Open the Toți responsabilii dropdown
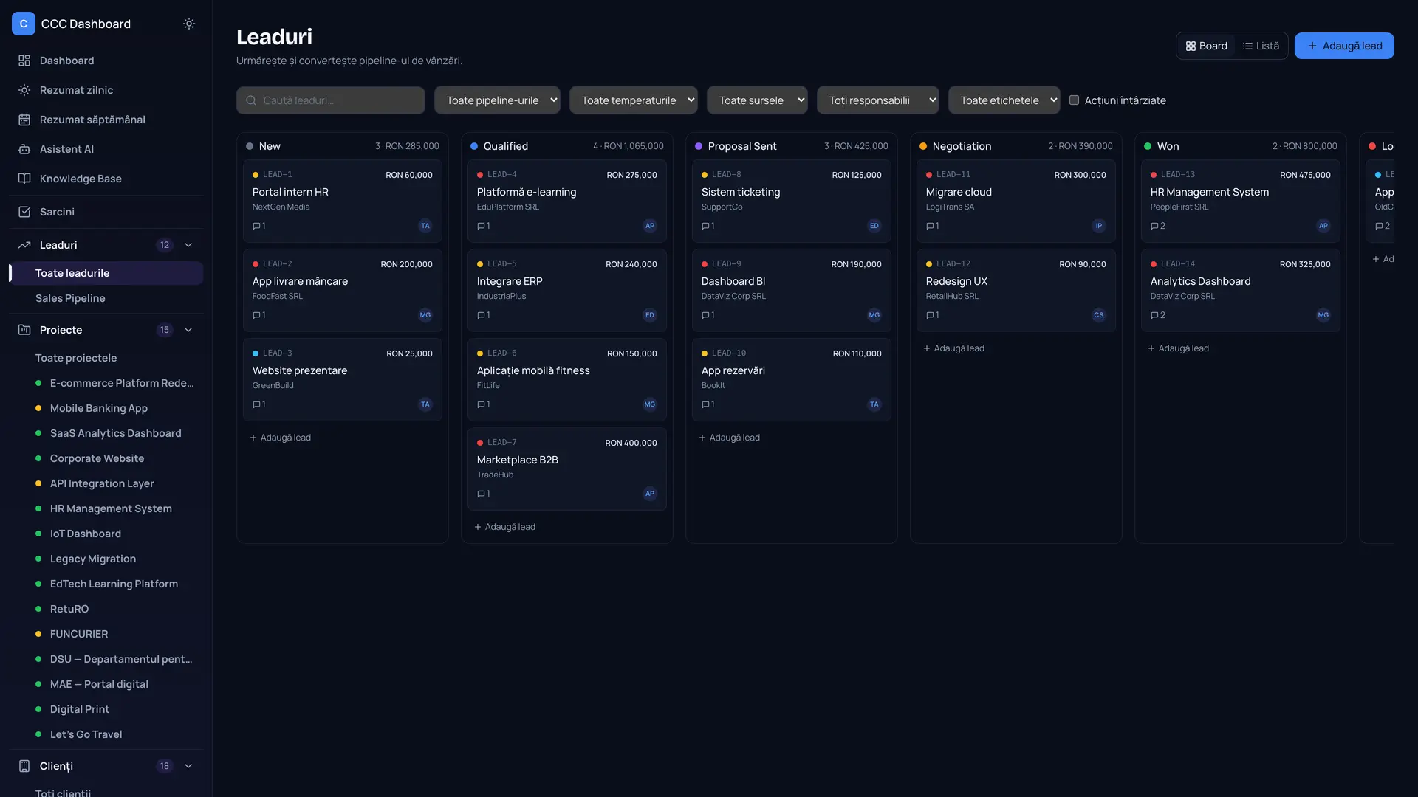1418x797 pixels. pyautogui.click(x=878, y=100)
